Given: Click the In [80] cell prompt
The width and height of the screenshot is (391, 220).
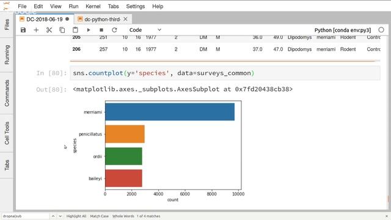Looking at the screenshot, I should 51,73.
